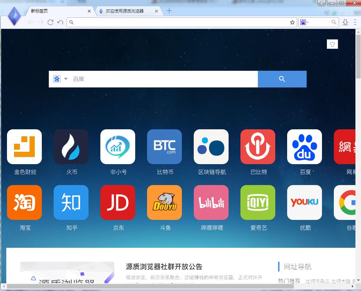Viewport: 361px width, 291px height.
Task: Click the toolbar search magnifier icon
Action: pos(333,22)
